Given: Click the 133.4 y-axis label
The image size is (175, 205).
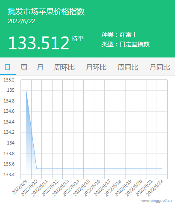Looking at the screenshot, I should click(x=9, y=175).
